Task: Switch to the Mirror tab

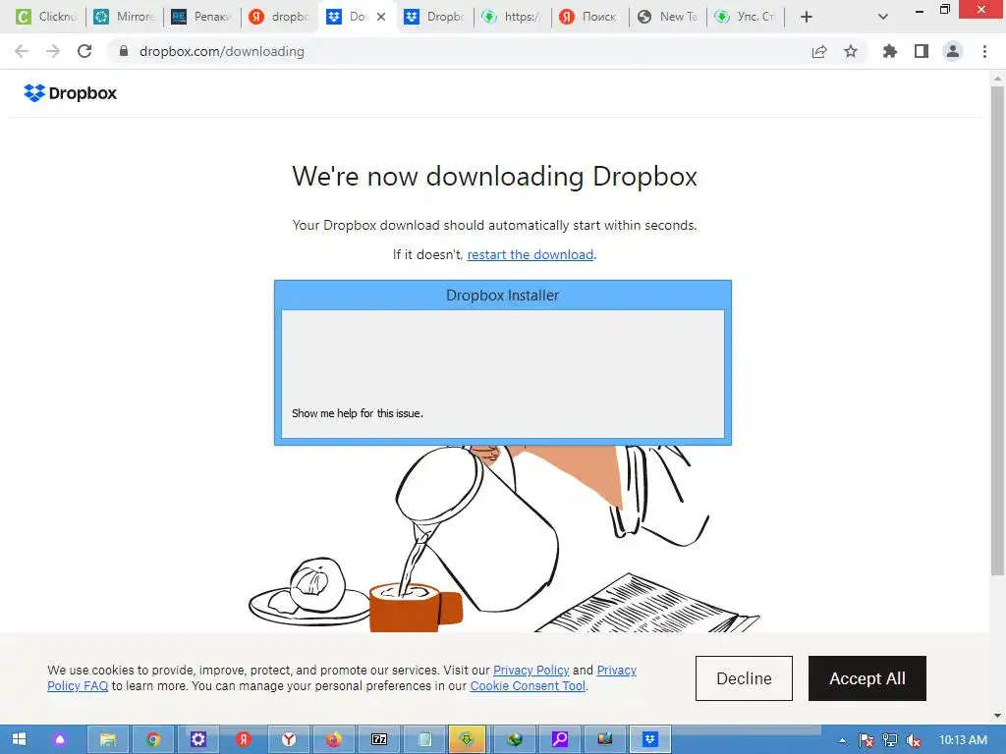Action: (125, 17)
